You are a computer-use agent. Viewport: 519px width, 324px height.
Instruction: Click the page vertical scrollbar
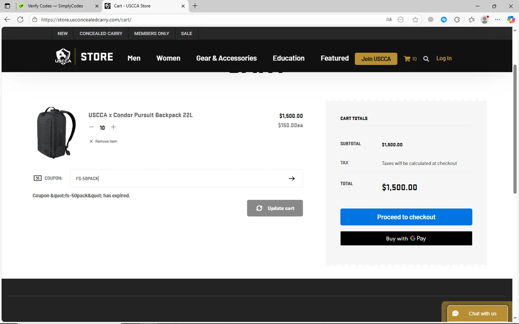pos(515,128)
